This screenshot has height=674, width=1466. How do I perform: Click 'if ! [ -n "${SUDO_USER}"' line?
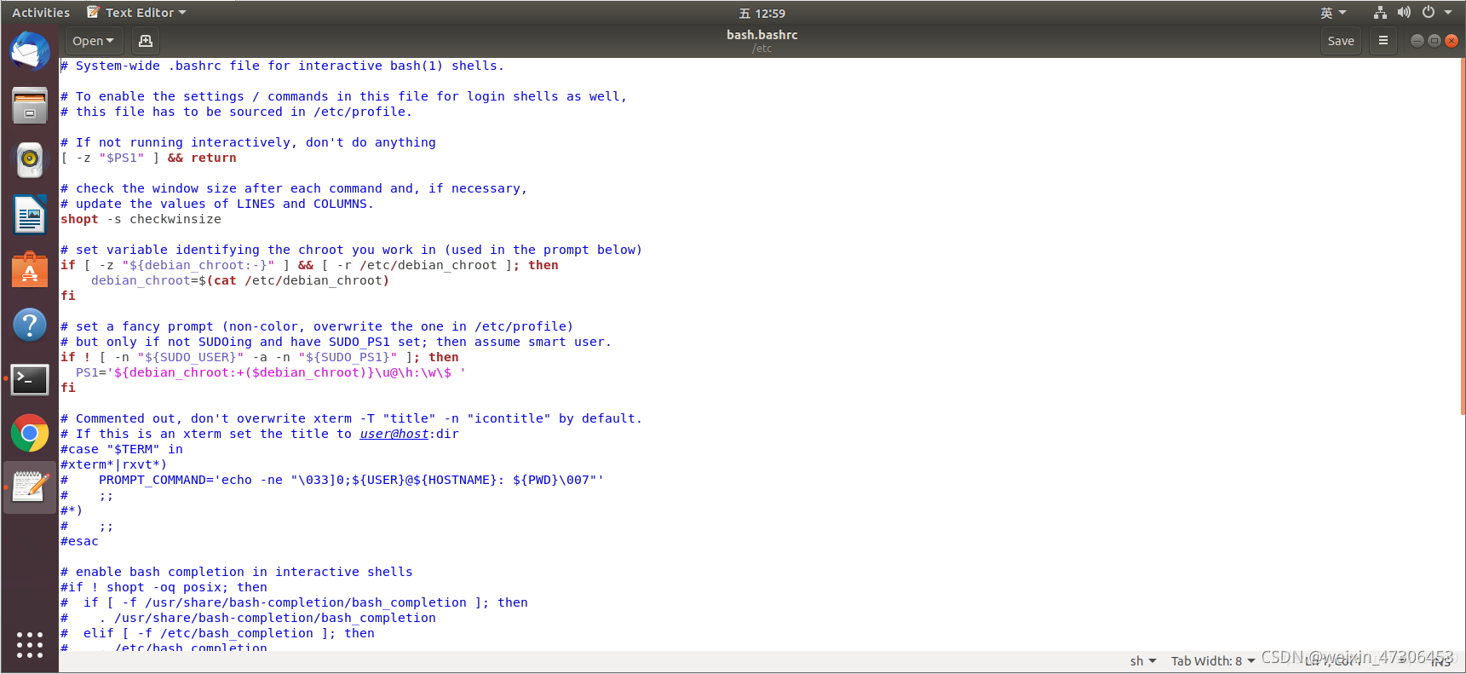click(260, 357)
